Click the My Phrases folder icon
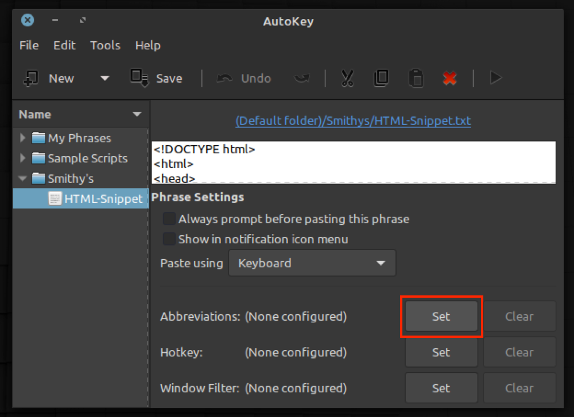This screenshot has width=574, height=417. [x=38, y=138]
